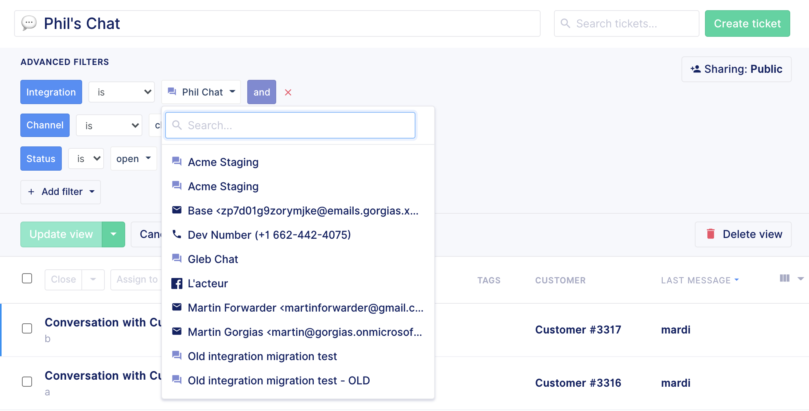The height and width of the screenshot is (411, 809).
Task: Click the chat bubble emoji icon beside Phil's Chat
Action: 29,23
